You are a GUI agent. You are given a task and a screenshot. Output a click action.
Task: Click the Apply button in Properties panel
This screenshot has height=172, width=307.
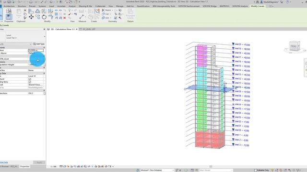tap(39, 162)
